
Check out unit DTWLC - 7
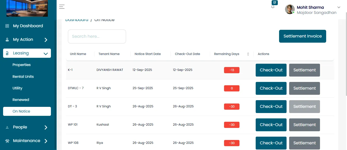pyautogui.click(x=271, y=88)
